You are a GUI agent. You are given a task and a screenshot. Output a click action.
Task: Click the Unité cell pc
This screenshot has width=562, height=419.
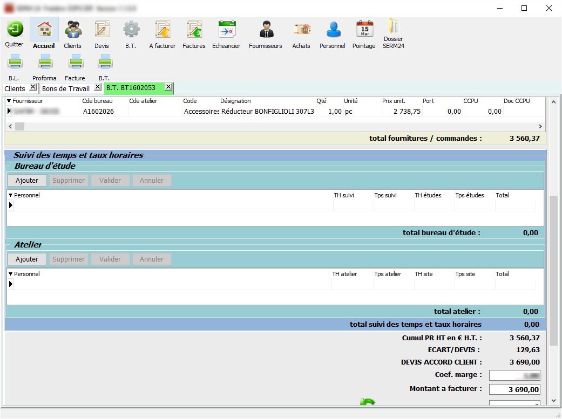[x=362, y=112]
